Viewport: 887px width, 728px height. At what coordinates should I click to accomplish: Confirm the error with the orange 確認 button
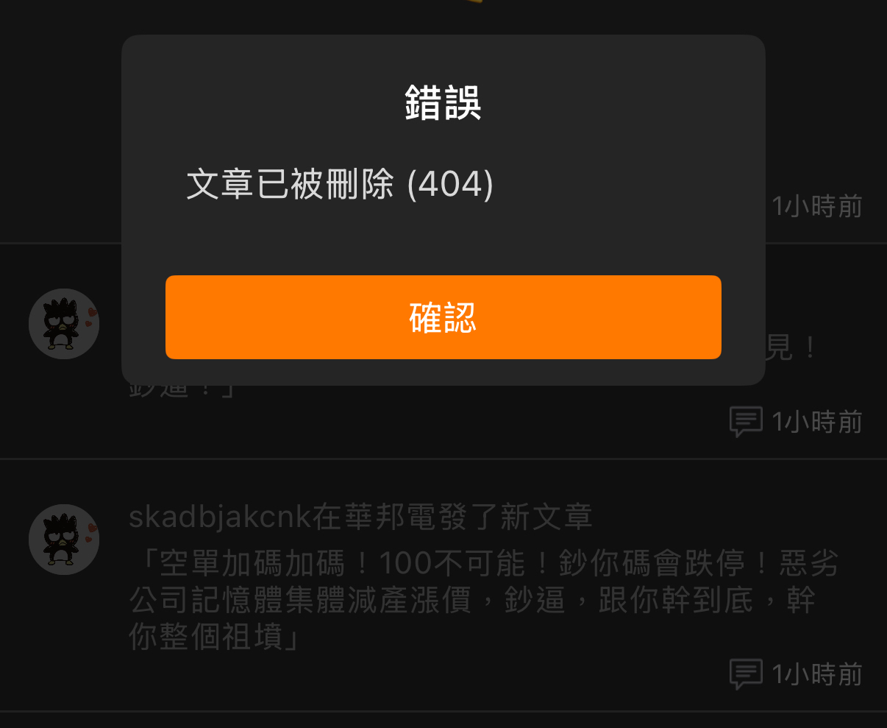coord(443,317)
